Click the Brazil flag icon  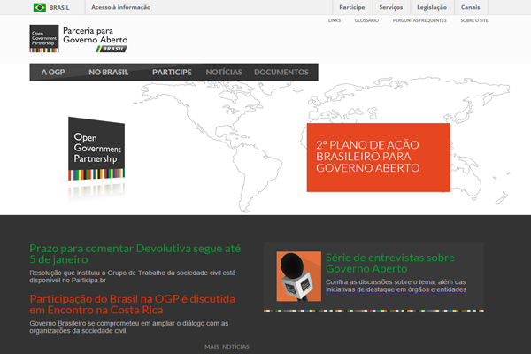pyautogui.click(x=40, y=7)
